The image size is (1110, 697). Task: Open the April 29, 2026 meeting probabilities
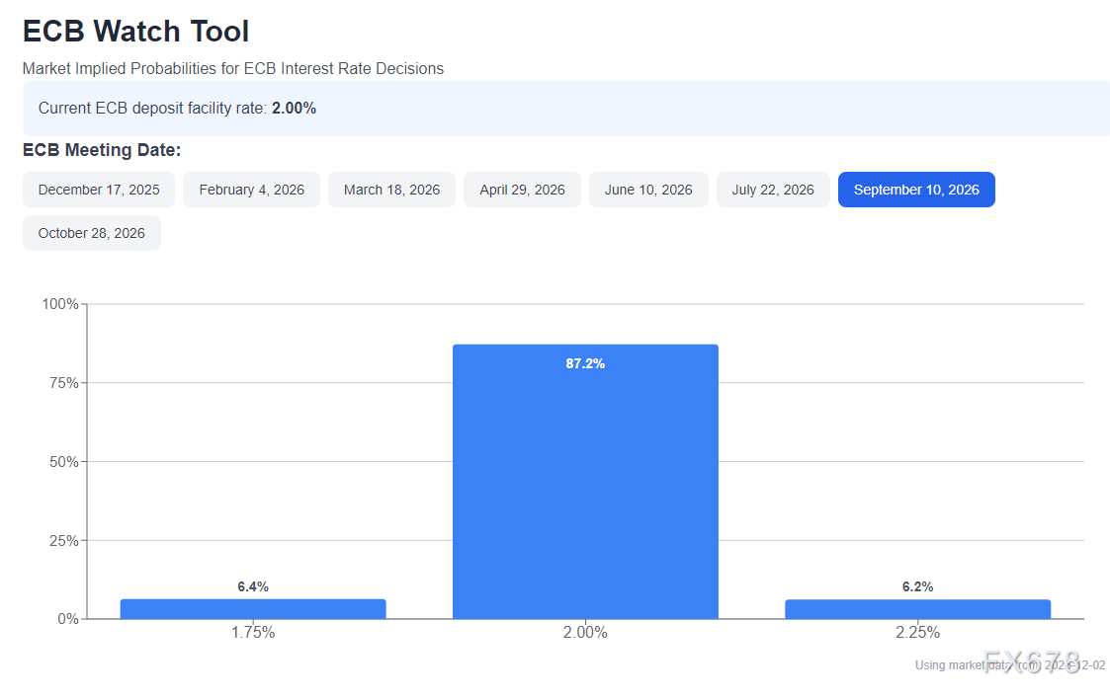click(x=522, y=190)
